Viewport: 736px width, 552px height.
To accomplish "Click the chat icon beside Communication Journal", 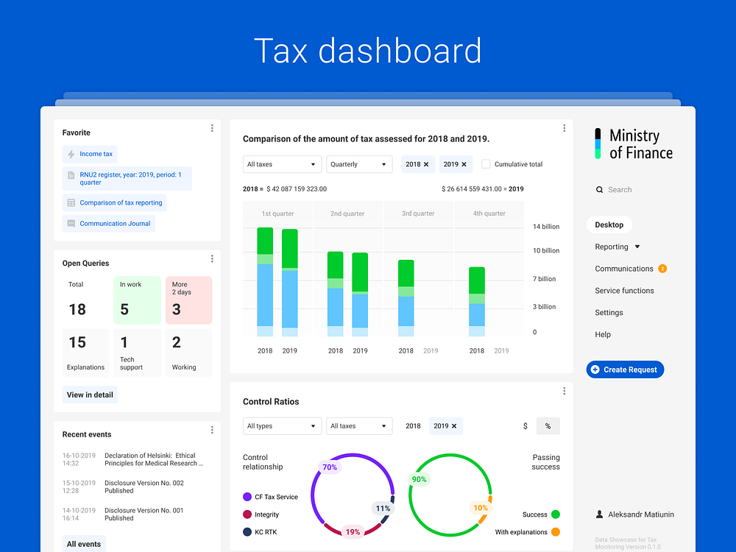I will pos(71,224).
